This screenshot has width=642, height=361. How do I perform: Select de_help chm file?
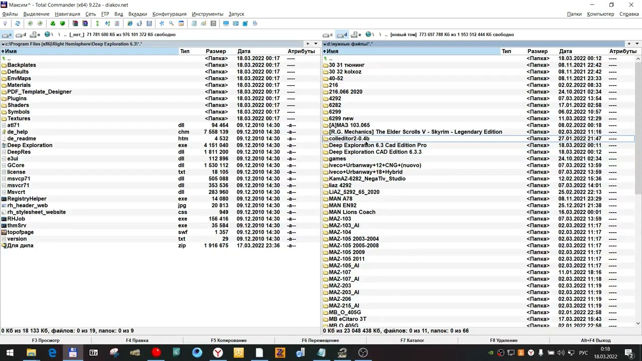(x=18, y=132)
